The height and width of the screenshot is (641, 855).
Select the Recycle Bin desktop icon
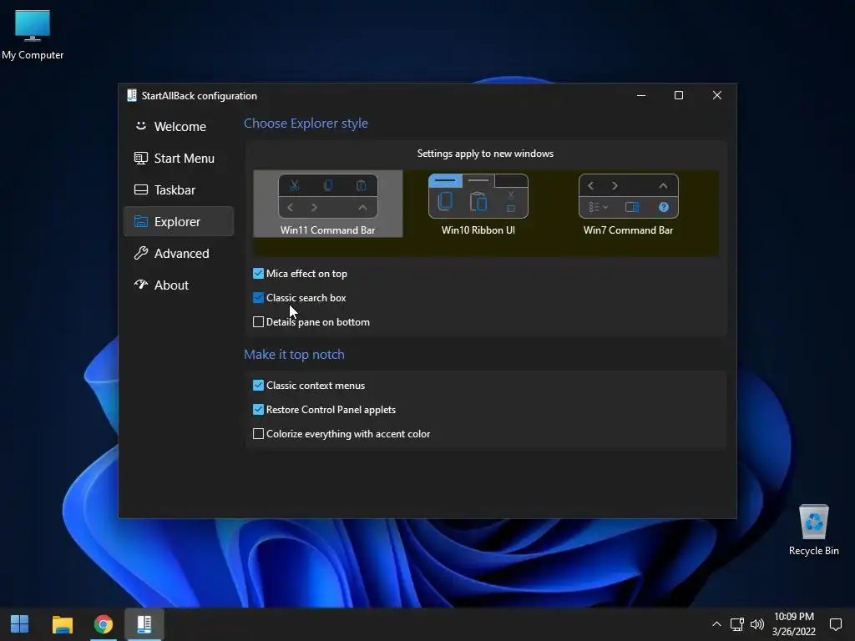(813, 530)
